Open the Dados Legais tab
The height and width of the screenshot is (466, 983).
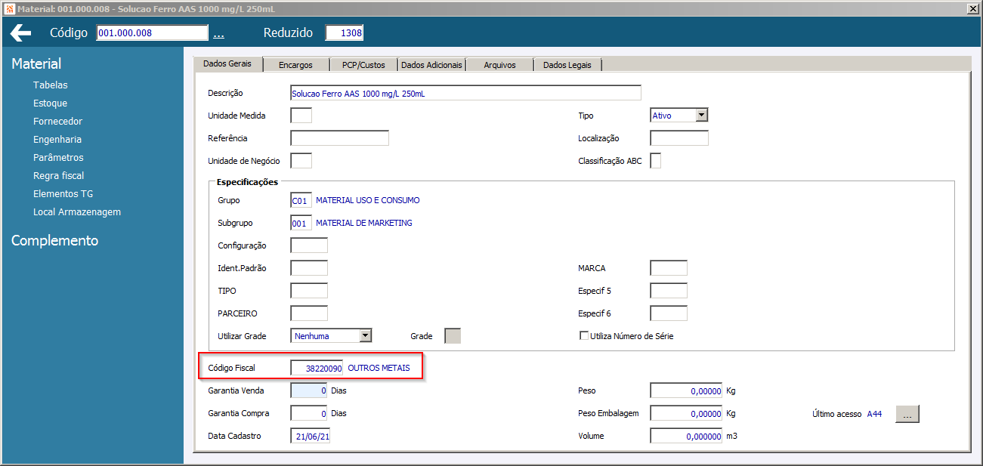(567, 65)
